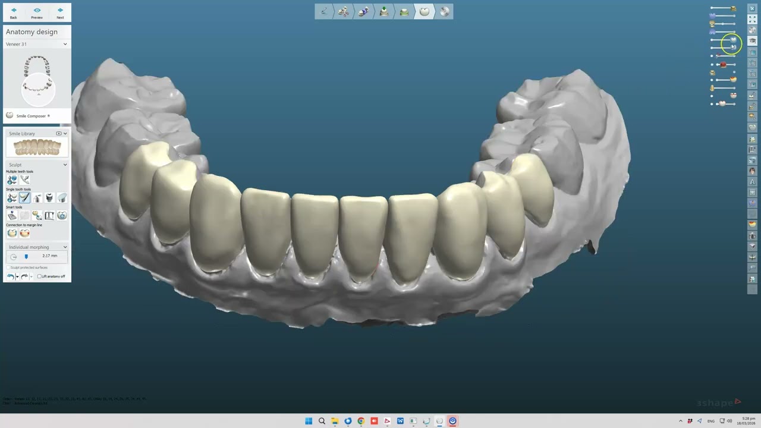Toggle Sculpt protected surfaces checkbox
761x428 pixels.
point(8,267)
